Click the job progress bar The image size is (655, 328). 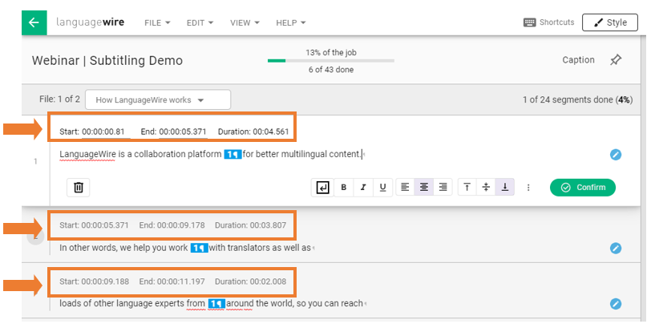pyautogui.click(x=331, y=60)
